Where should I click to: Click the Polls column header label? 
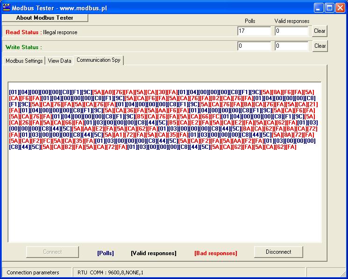coord(250,21)
